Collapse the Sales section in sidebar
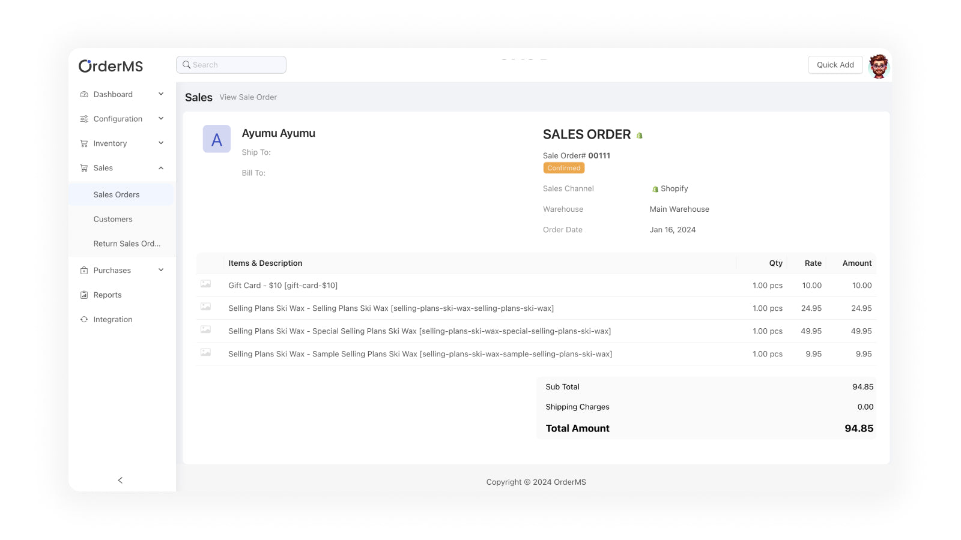The height and width of the screenshot is (540, 961). pos(160,168)
